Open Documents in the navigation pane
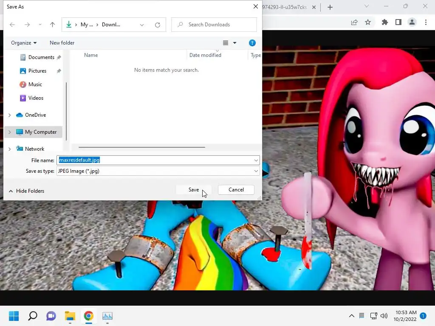This screenshot has width=435, height=326. [41, 57]
